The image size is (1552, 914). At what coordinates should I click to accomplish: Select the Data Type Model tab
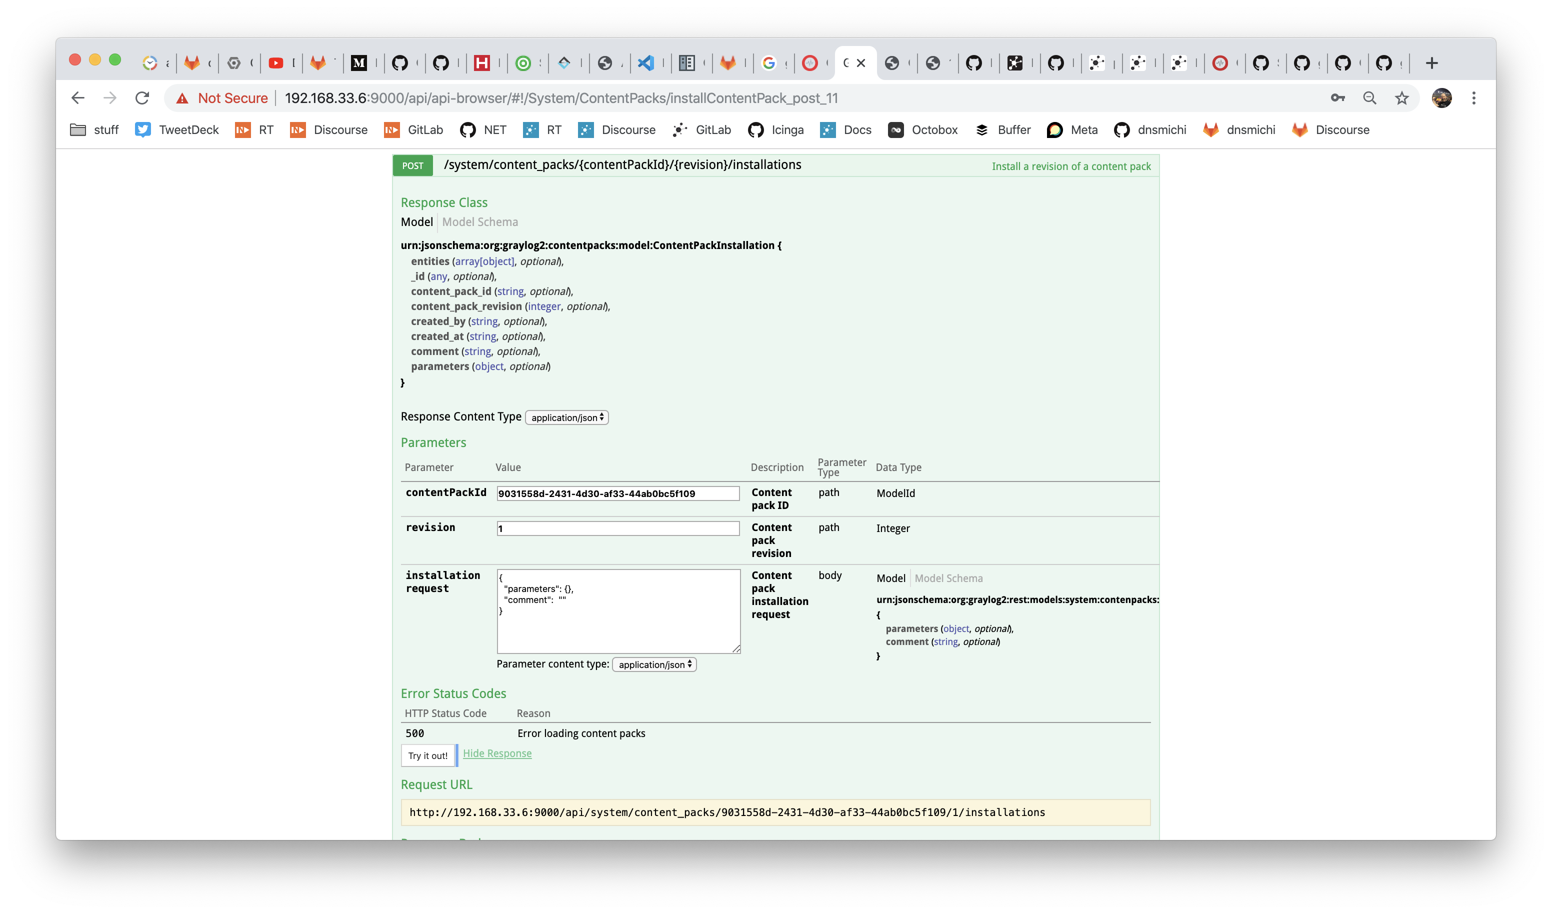[x=890, y=578]
